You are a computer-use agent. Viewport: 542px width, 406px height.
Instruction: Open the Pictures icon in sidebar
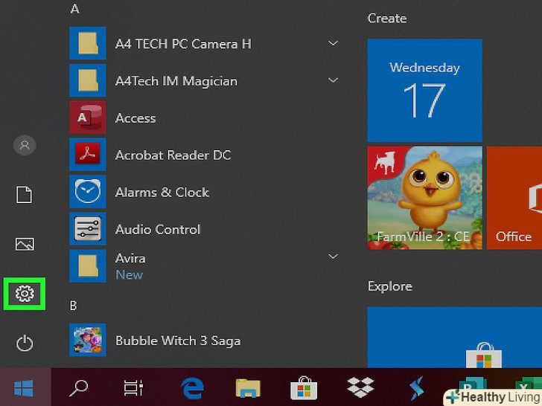[25, 244]
